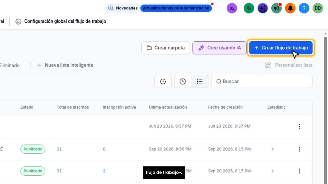Expand statistics chevron for 8:56 PM row

pyautogui.click(x=272, y=149)
